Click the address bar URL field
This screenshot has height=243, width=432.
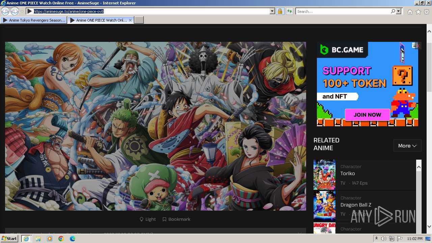[x=151, y=11]
